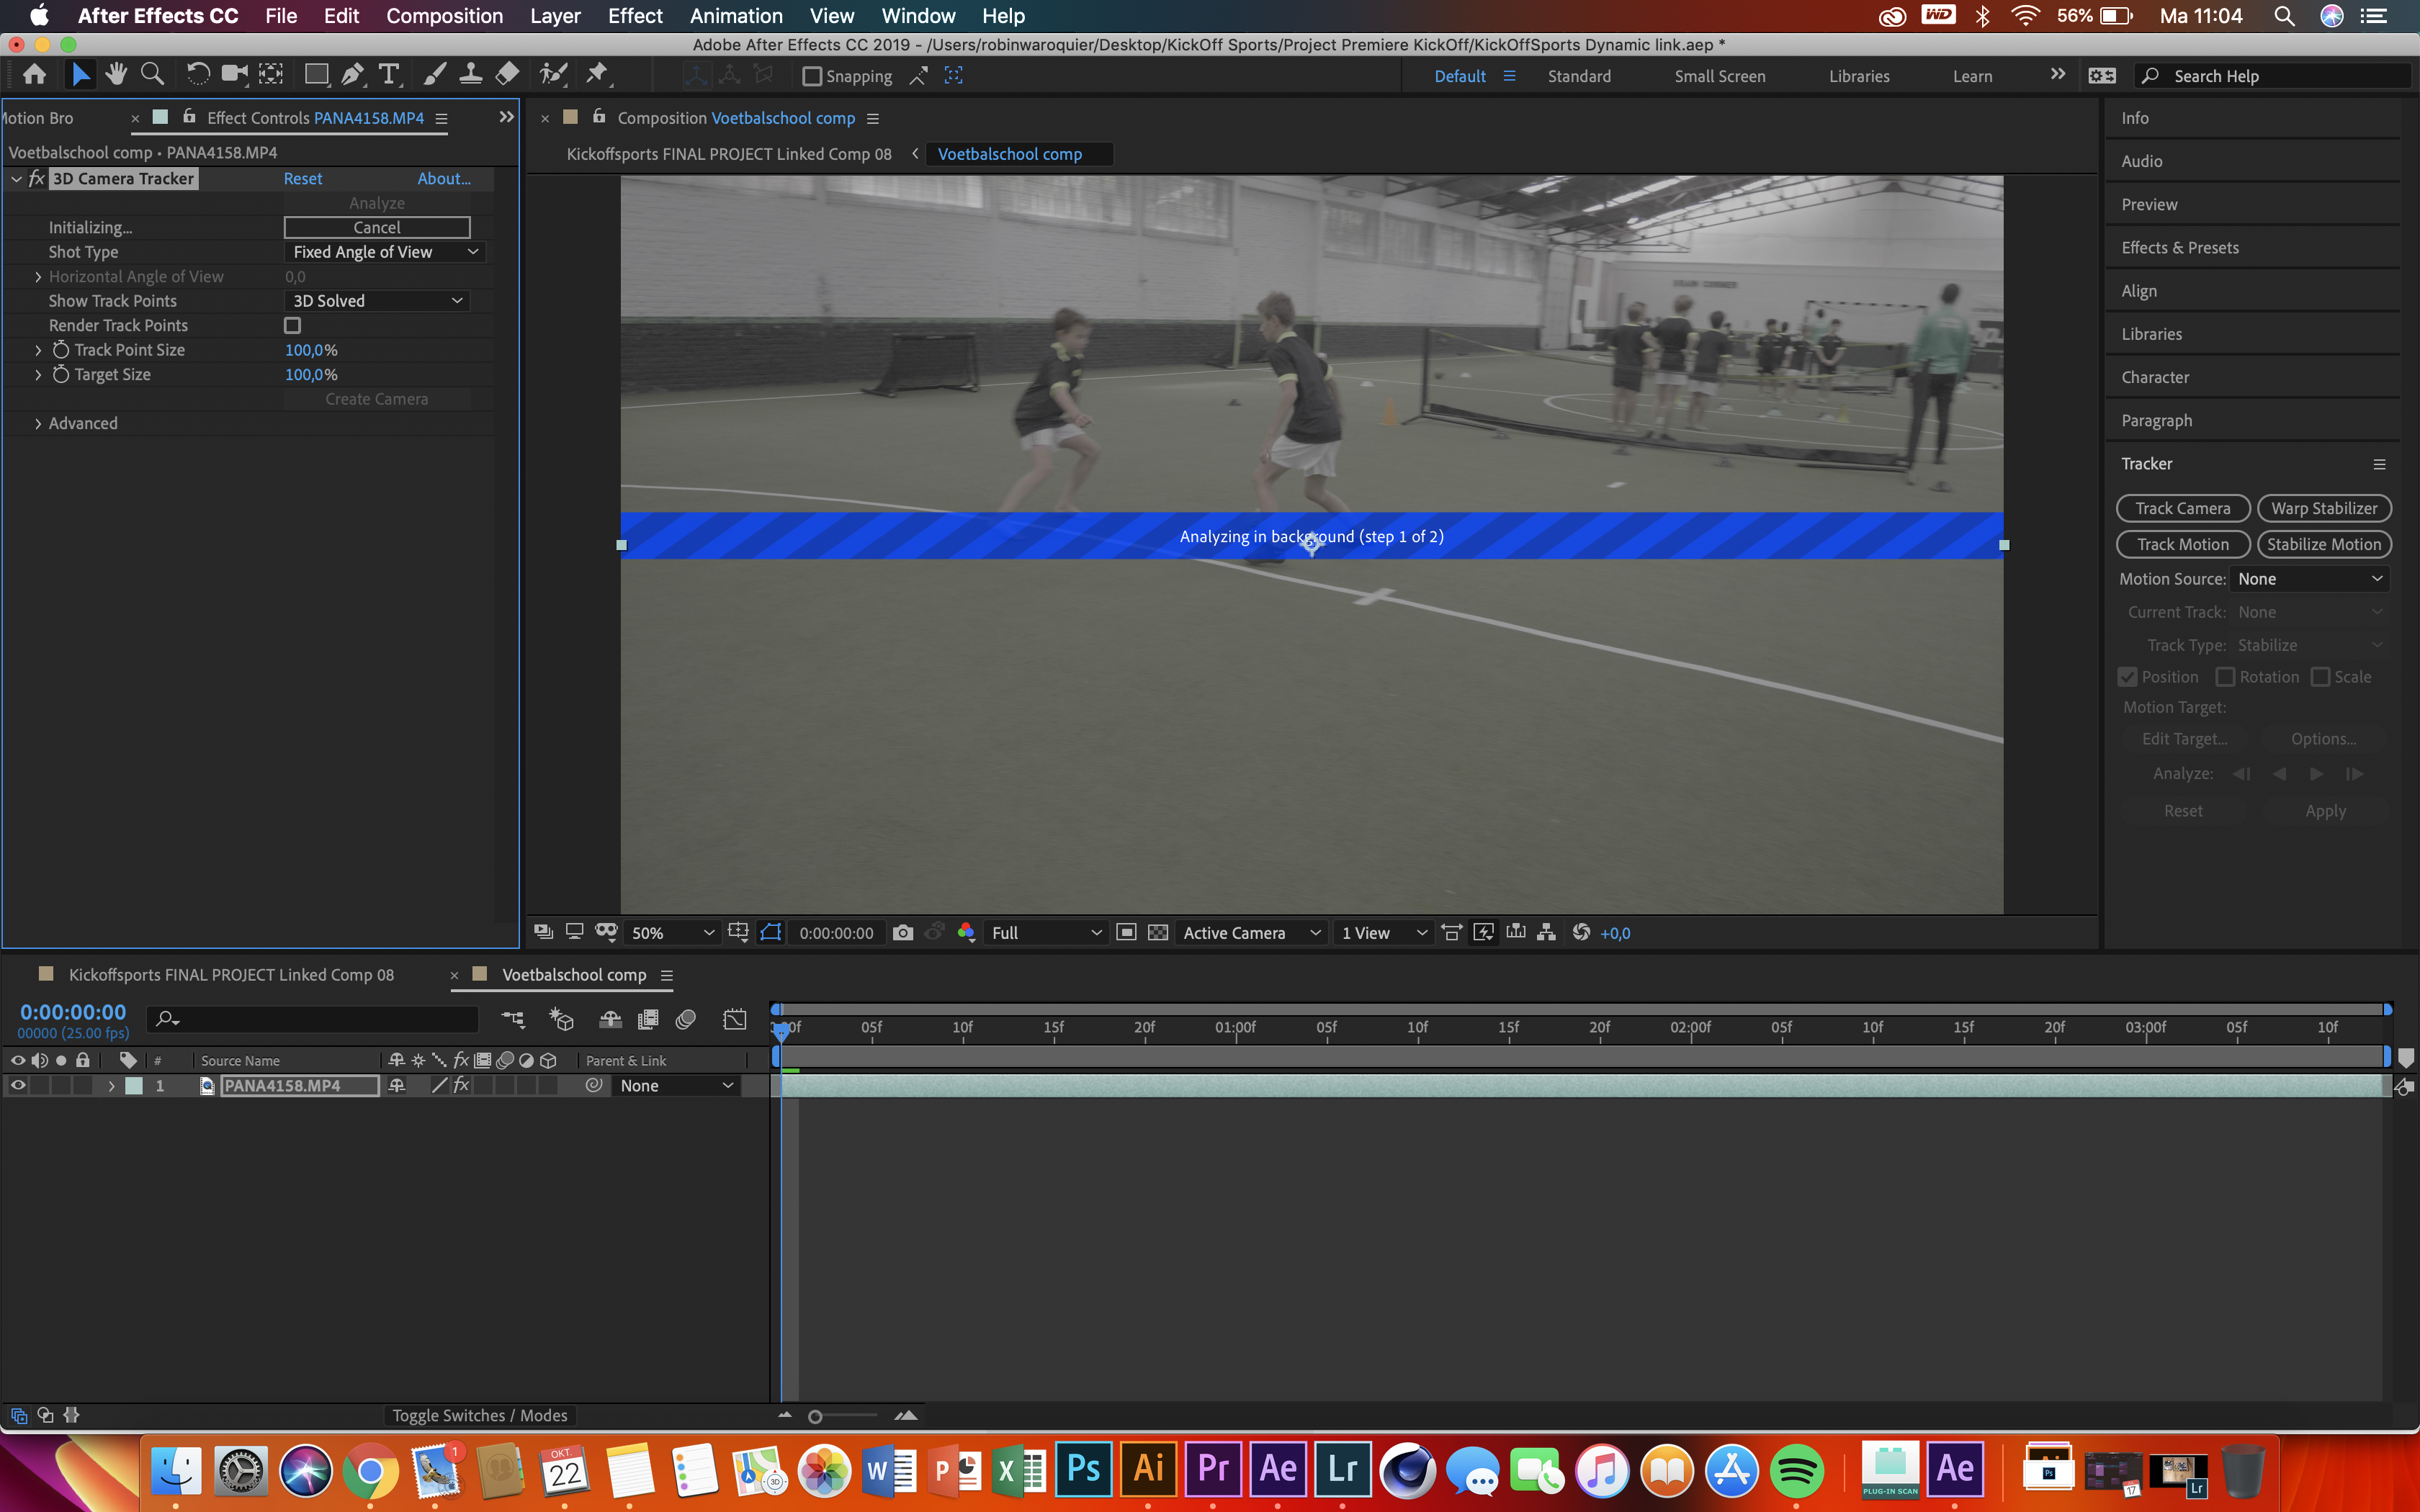
Task: Switch to Kickoffsports FINAL PROJECT timeline tab
Action: (x=231, y=975)
